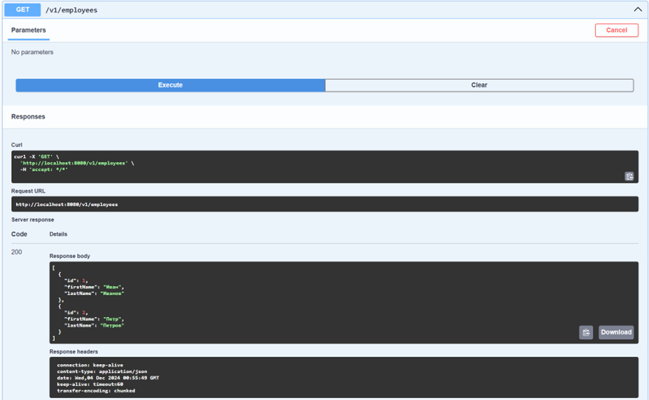Collapse the GET /v1/employees operation chevron
This screenshot has height=400, width=649.
point(637,10)
